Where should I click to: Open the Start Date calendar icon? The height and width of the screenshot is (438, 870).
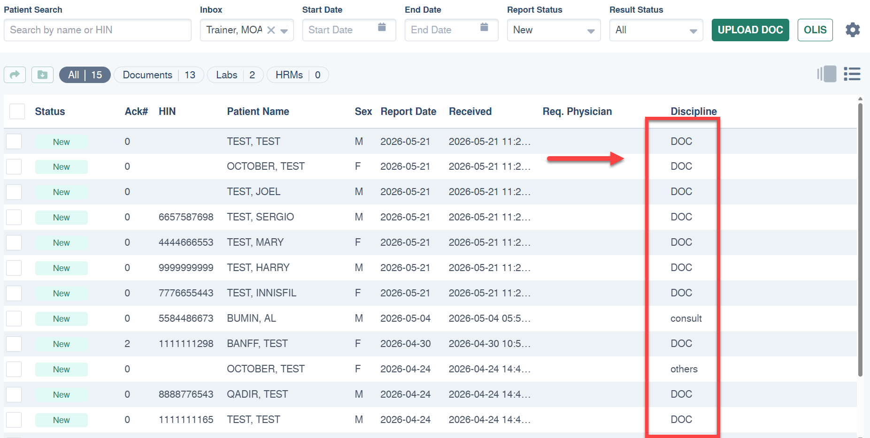tap(382, 27)
